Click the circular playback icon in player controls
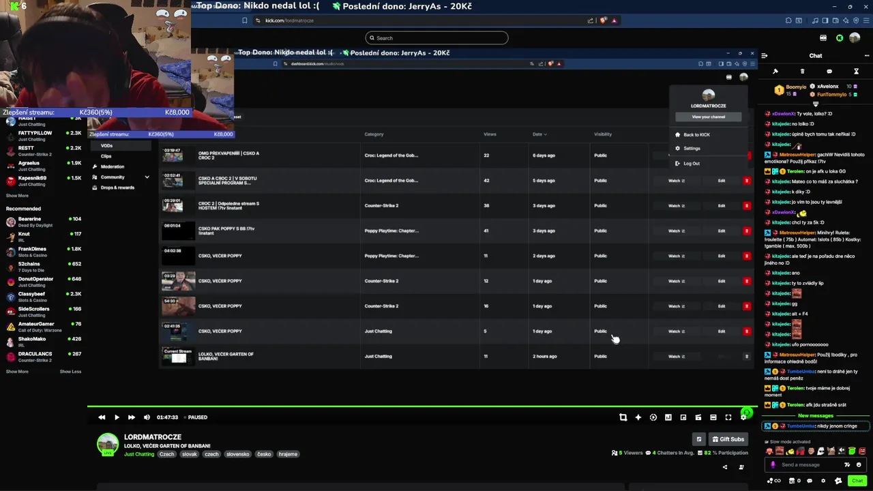The height and width of the screenshot is (491, 873). pyautogui.click(x=653, y=417)
